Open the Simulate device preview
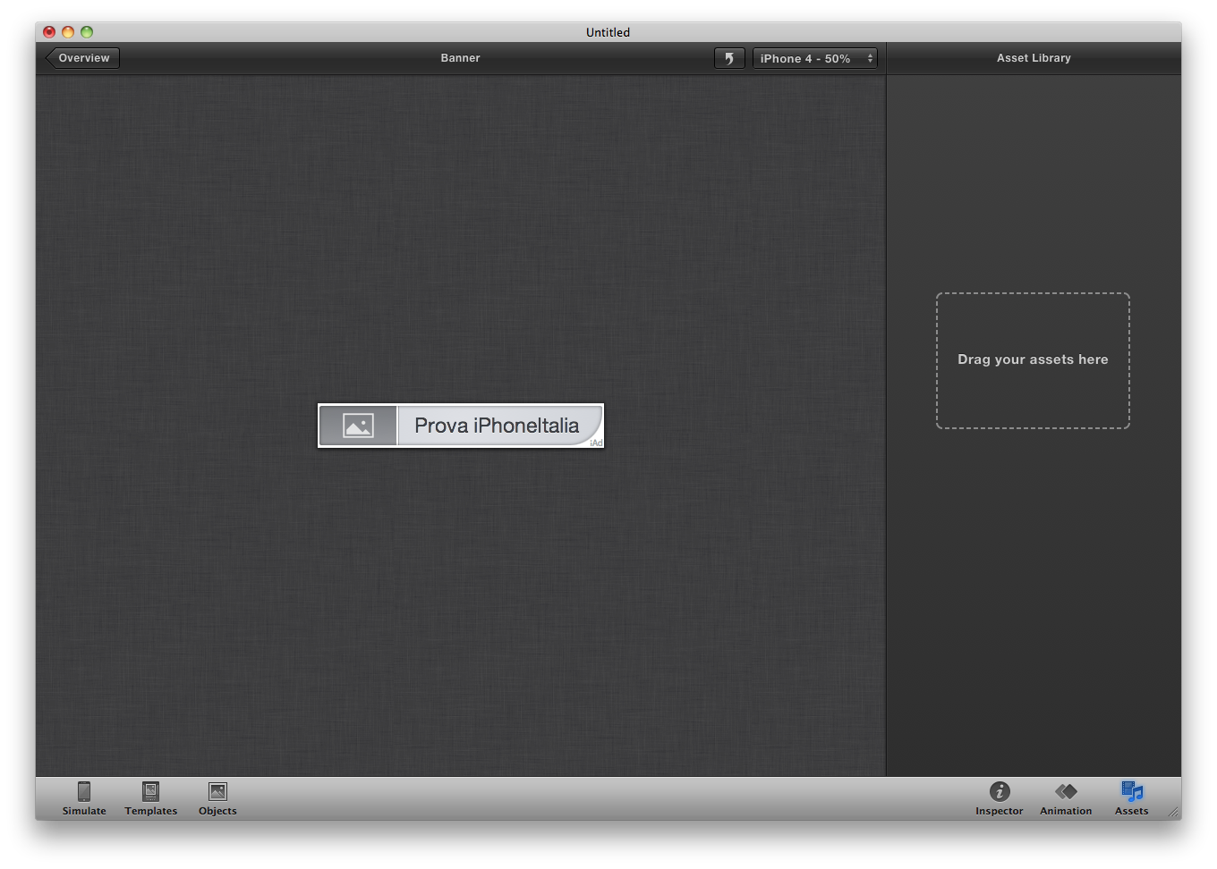This screenshot has width=1217, height=869. pos(84,797)
